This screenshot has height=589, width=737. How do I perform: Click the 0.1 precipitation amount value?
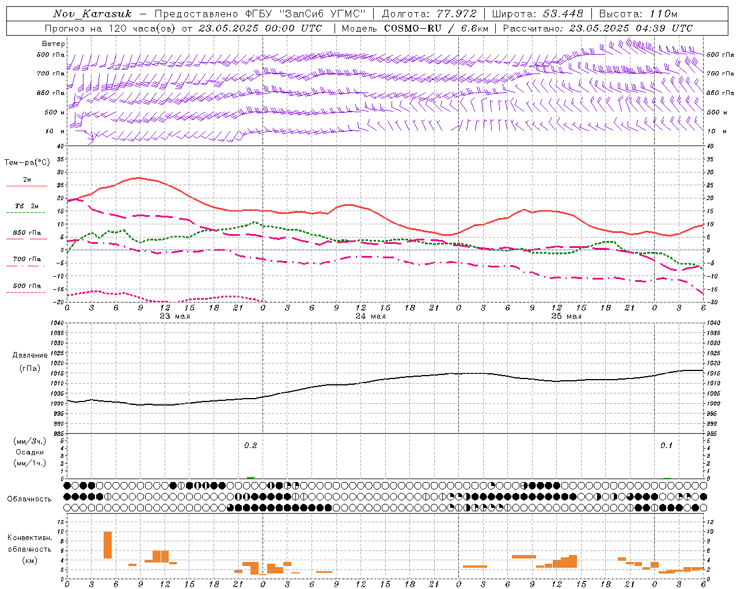666,446
